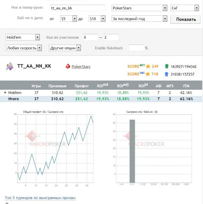203x204 pixels.
Task: Open the $5 minimum buy-in dropdown
Action: click(68, 19)
